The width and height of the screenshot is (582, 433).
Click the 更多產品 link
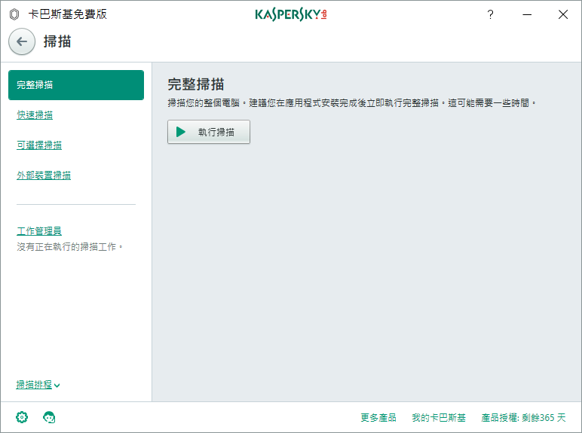pyautogui.click(x=378, y=417)
